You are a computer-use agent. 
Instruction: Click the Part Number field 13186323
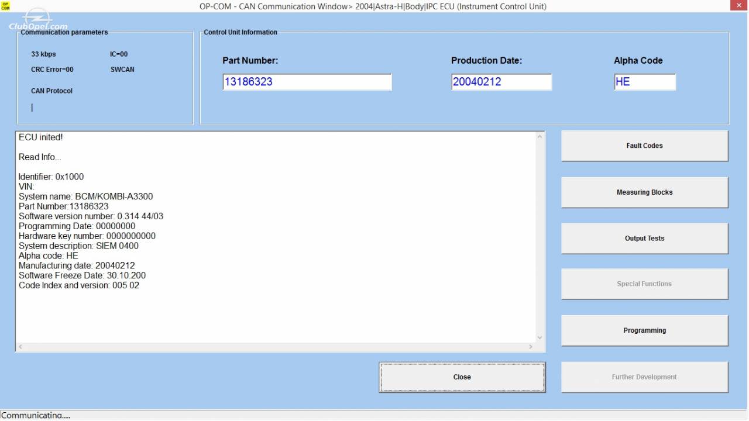tap(307, 82)
